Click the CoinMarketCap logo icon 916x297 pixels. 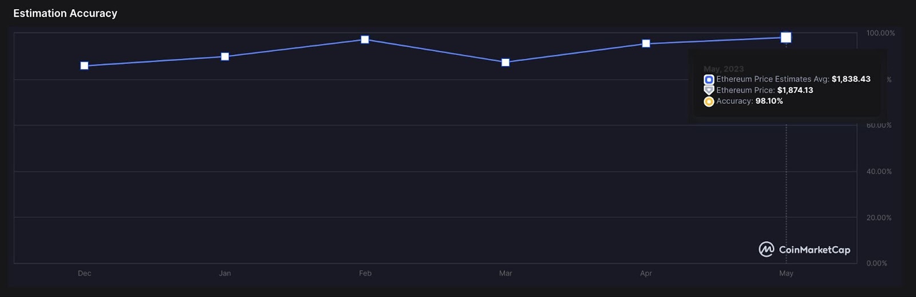[x=766, y=250]
